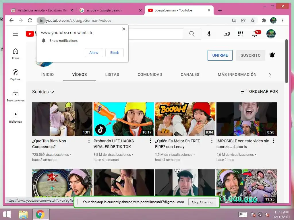
Task: Expand the Subidas dropdown
Action: pos(43,92)
